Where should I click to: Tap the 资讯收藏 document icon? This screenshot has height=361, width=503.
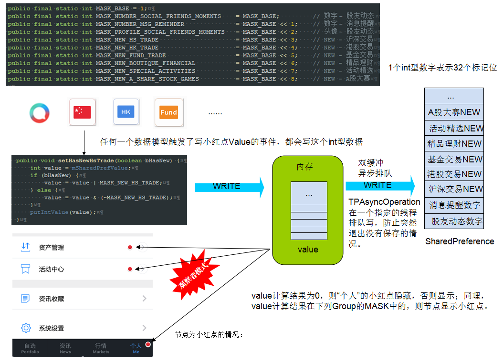(x=25, y=299)
